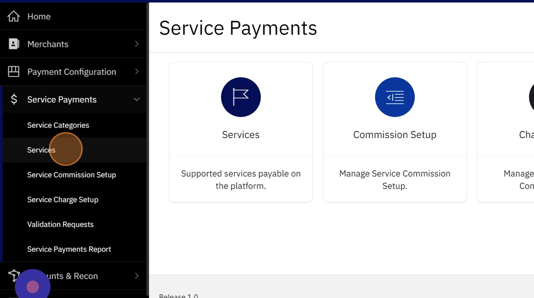This screenshot has height=298, width=534.
Task: Expand the Payment Configuration chevron
Action: click(x=136, y=71)
